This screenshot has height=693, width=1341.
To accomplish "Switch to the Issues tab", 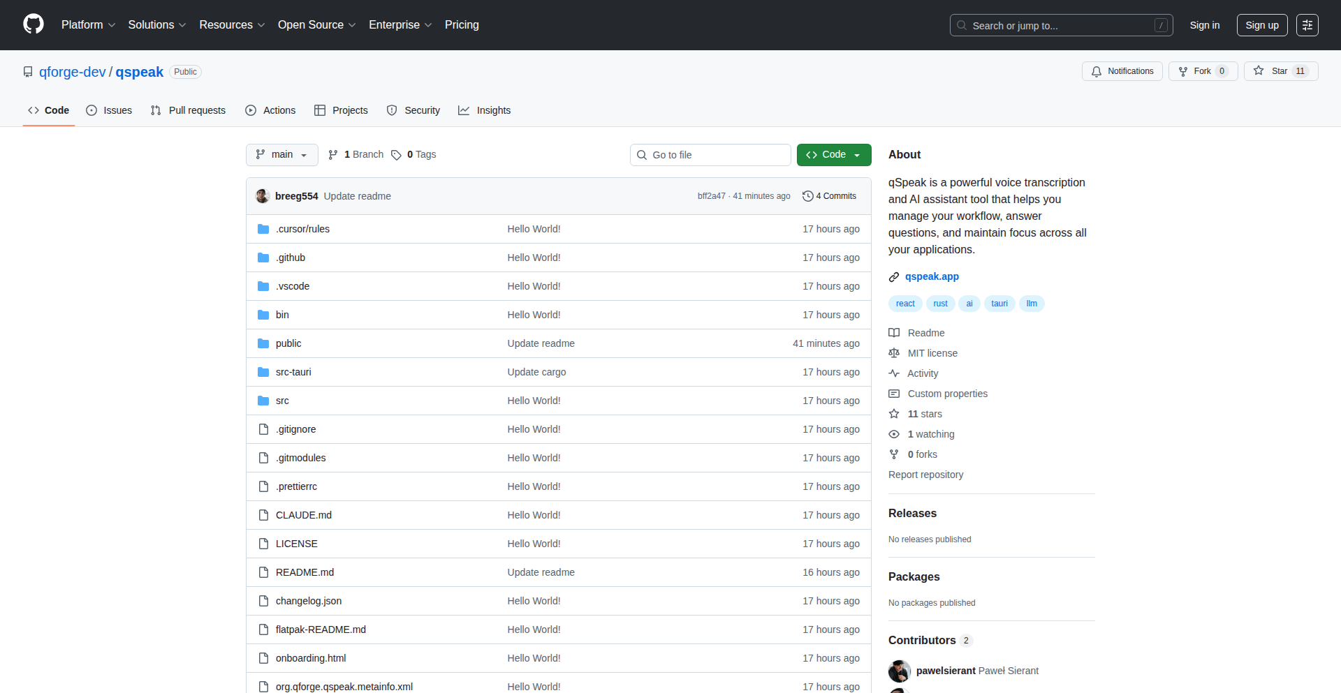I will pos(109,110).
